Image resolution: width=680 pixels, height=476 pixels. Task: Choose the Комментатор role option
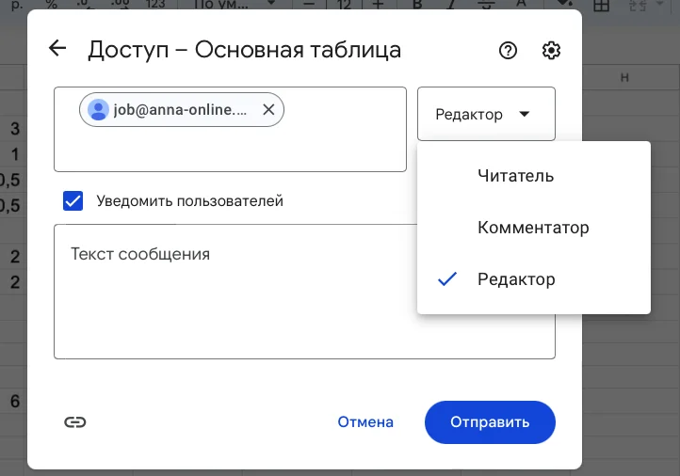click(533, 228)
